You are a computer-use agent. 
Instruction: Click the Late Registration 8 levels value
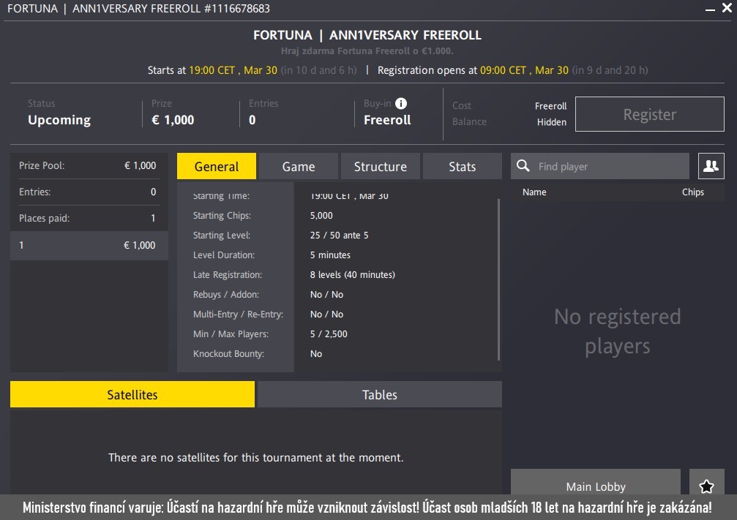(353, 275)
